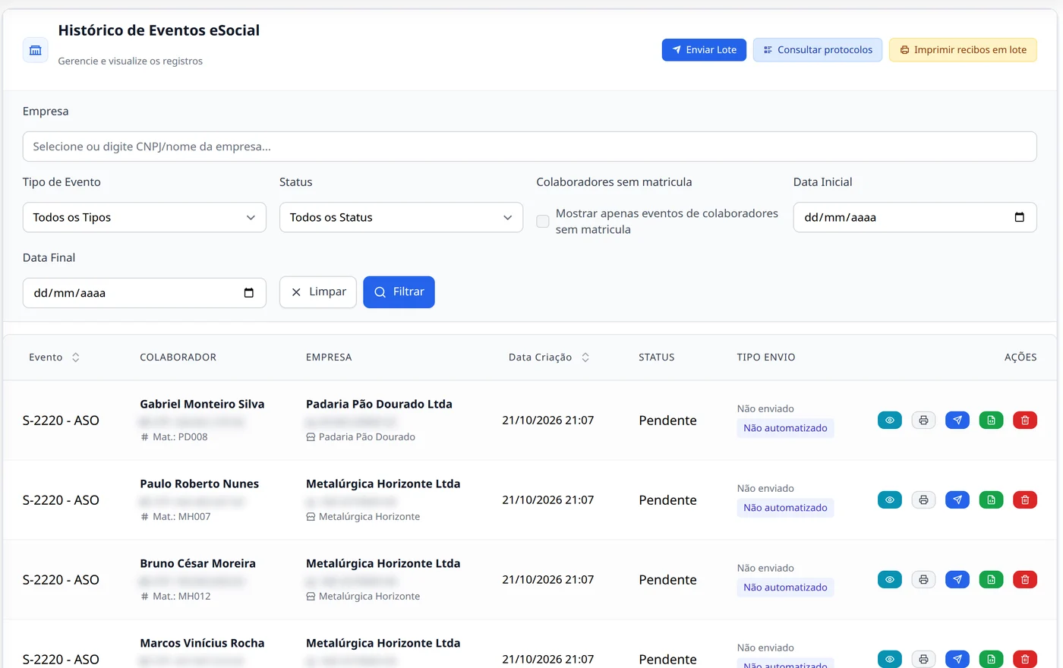Viewport: 1063px width, 668px height.
Task: Send event for Gabriel Monteiro Silva
Action: coord(957,420)
